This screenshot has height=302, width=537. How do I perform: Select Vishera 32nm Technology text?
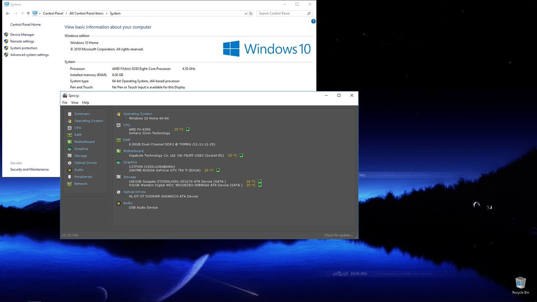click(x=149, y=133)
